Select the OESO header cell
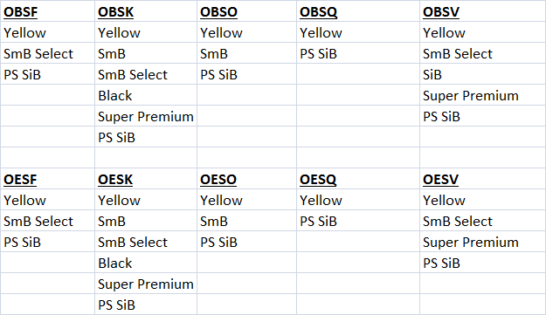The image size is (546, 315). point(246,179)
